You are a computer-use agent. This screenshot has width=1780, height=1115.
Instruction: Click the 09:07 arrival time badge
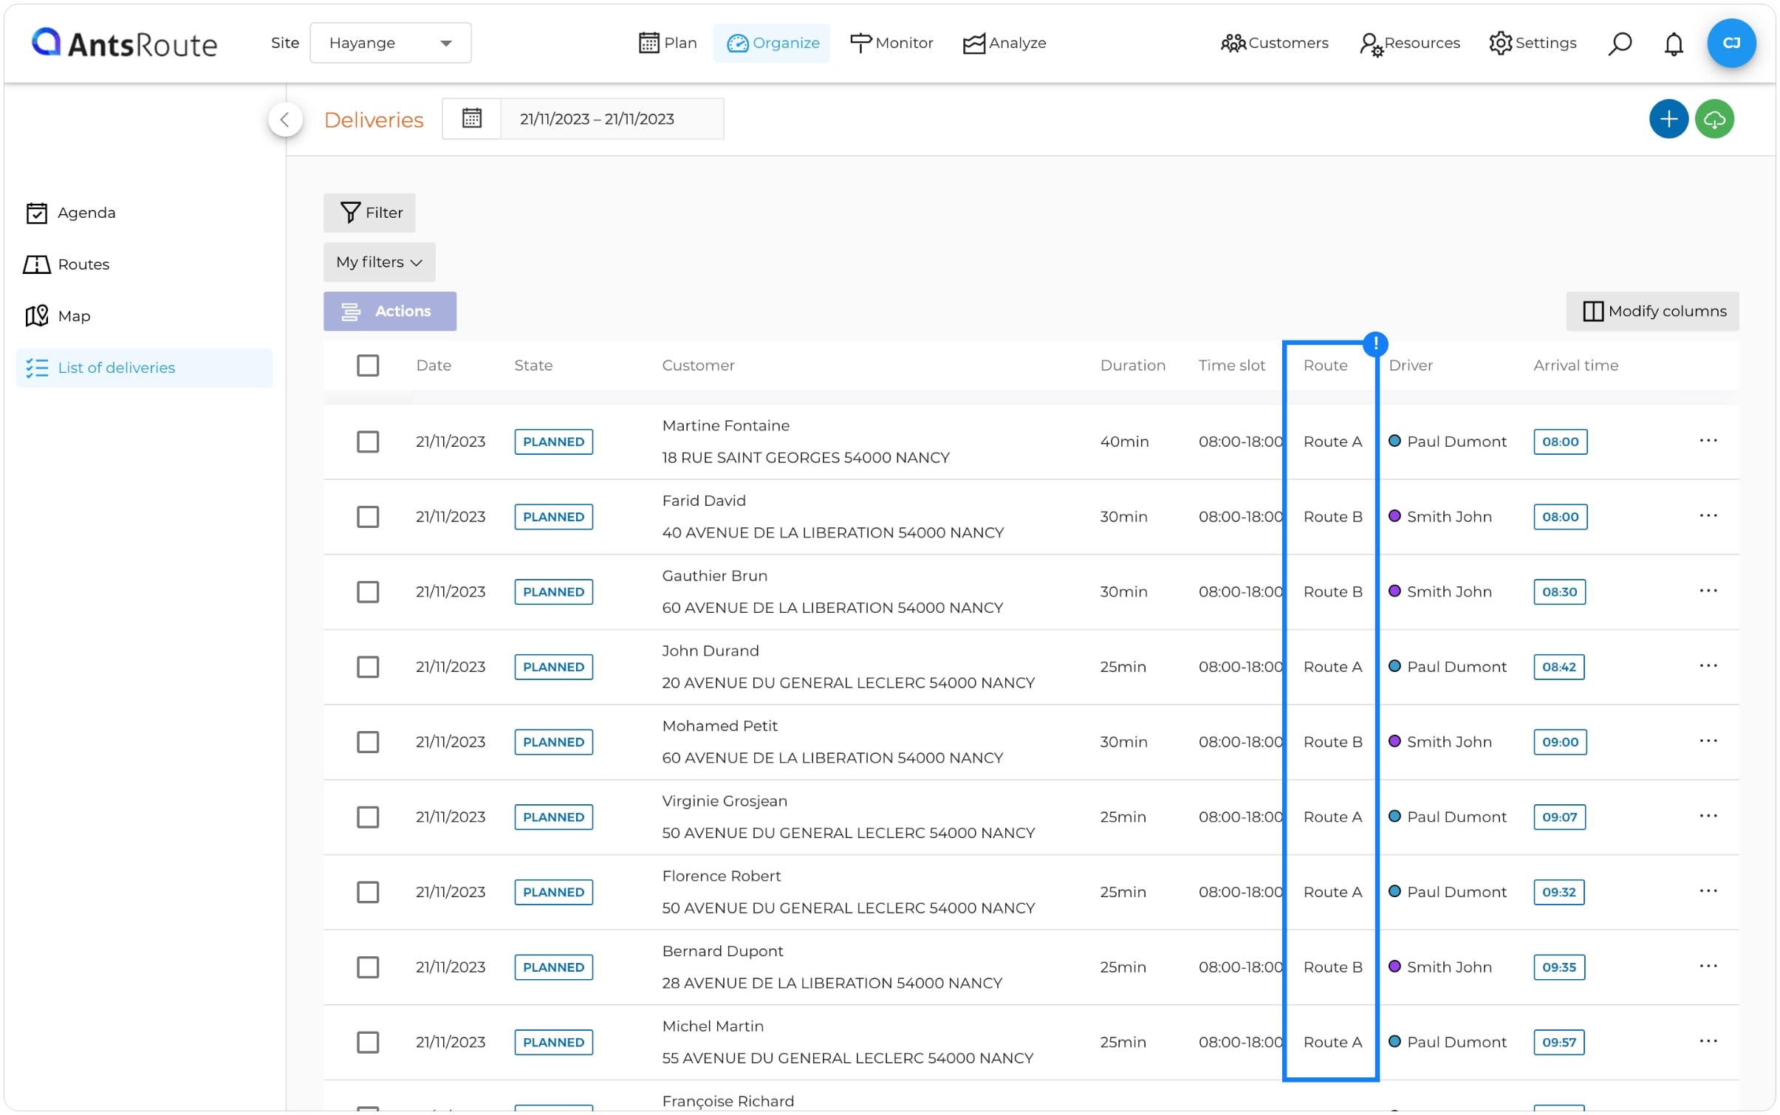pos(1558,817)
